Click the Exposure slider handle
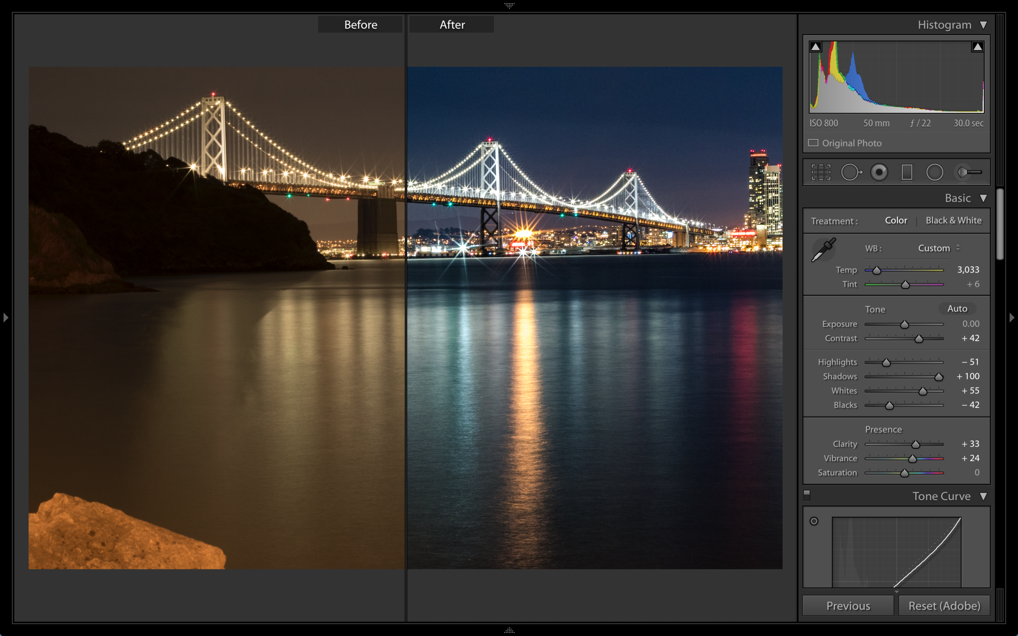Screen dimensions: 1018x636 click(904, 324)
